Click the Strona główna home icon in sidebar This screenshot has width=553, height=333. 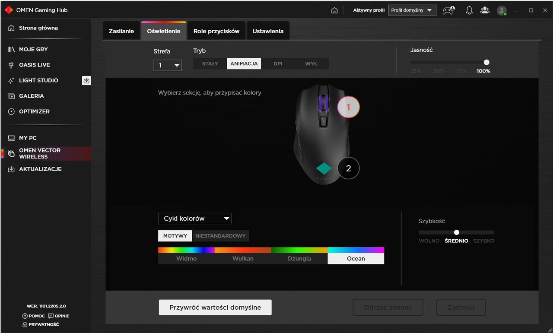pyautogui.click(x=11, y=28)
